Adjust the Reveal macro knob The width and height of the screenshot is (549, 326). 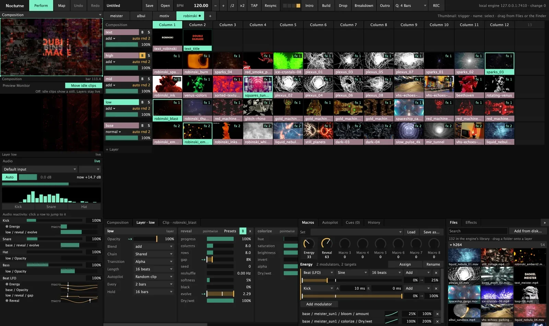click(327, 244)
